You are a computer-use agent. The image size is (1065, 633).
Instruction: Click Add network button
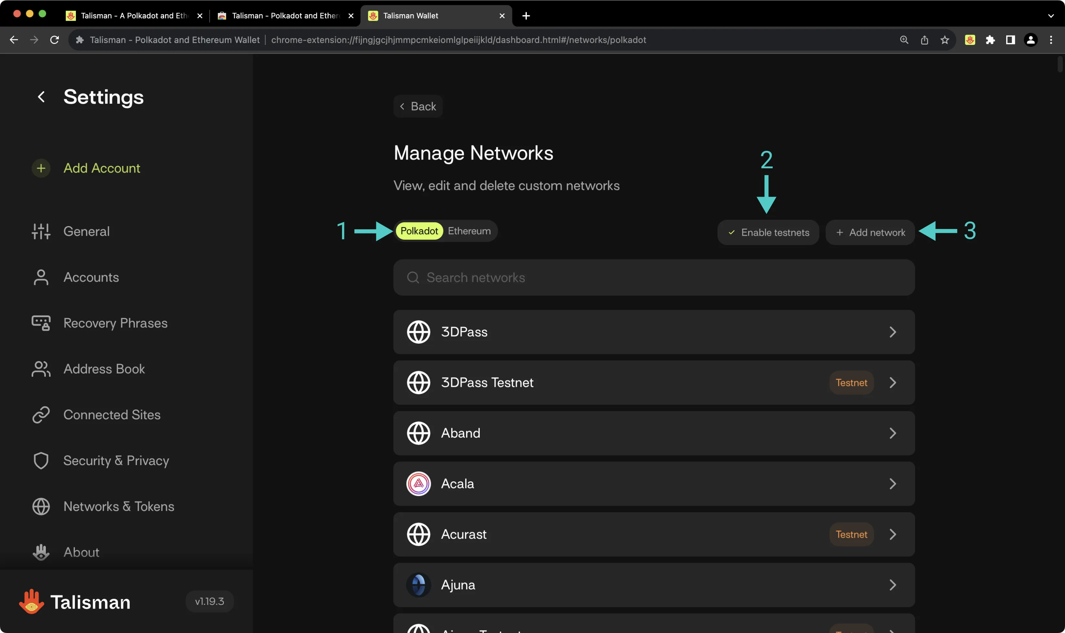tap(870, 233)
